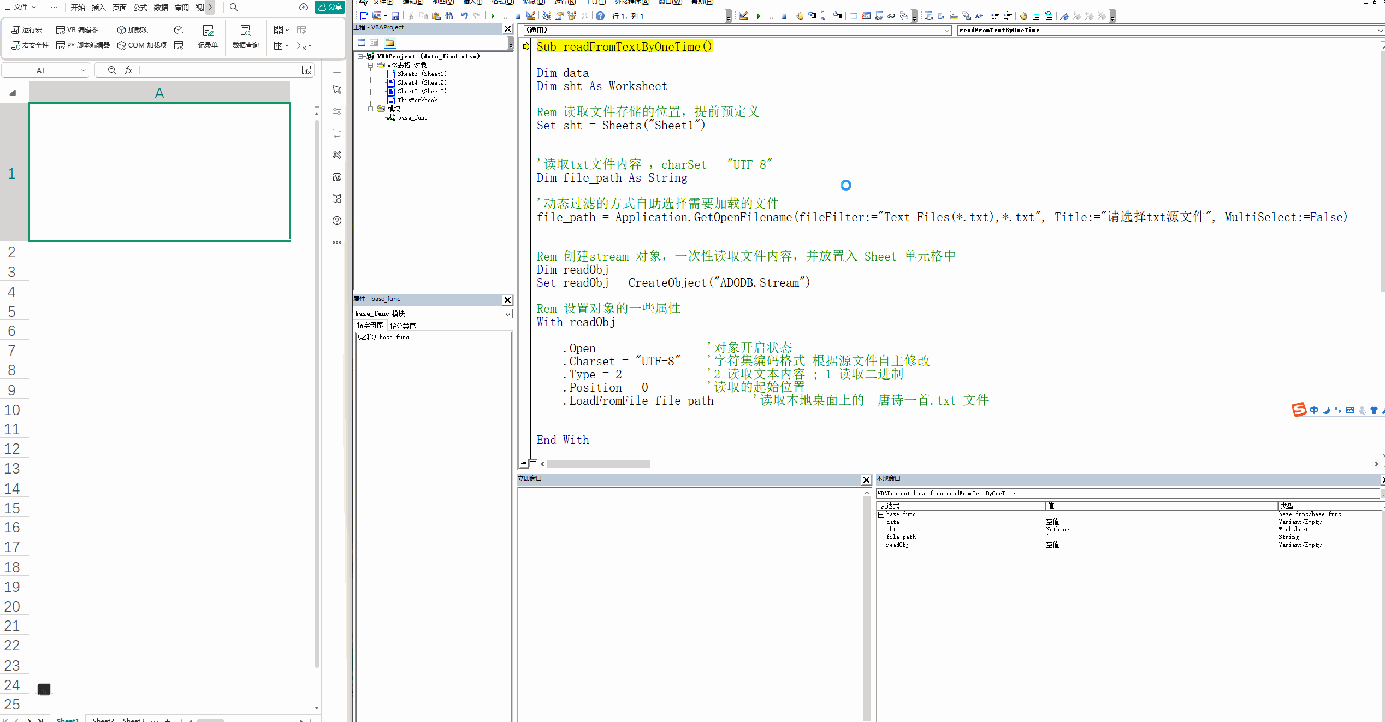Image resolution: width=1385 pixels, height=722 pixels.
Task: Step Into the code with the debug icon
Action: click(812, 16)
